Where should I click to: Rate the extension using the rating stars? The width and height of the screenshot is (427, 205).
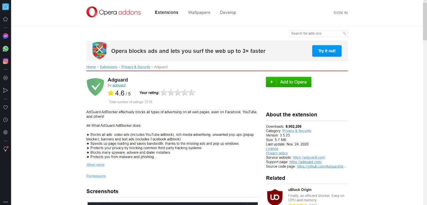point(177,93)
